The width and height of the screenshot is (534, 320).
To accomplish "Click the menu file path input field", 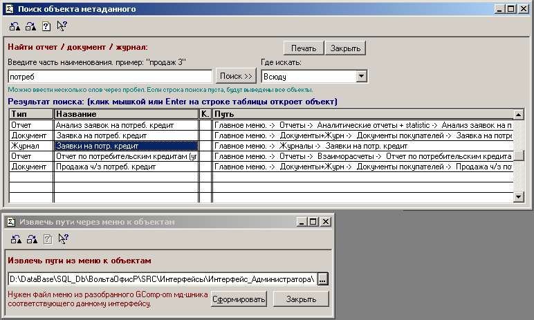I will pos(162,279).
